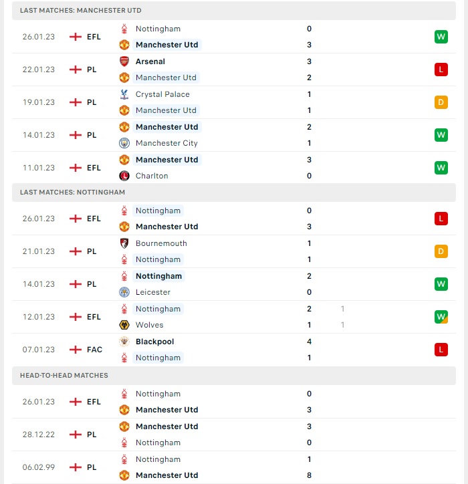Screen dimensions: 468x484
Task: Click the green W badge for Manchester City match
Action: point(441,135)
